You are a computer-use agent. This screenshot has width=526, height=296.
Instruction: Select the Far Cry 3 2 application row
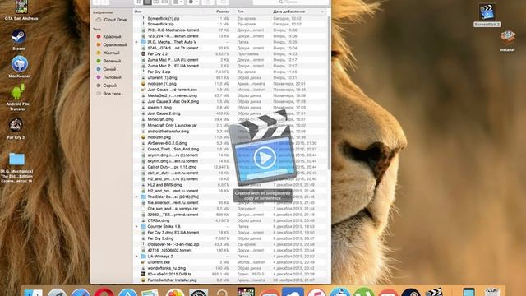[230, 54]
